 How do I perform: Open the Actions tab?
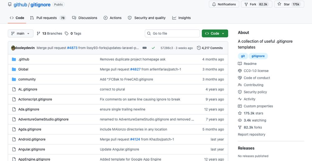coord(113,18)
